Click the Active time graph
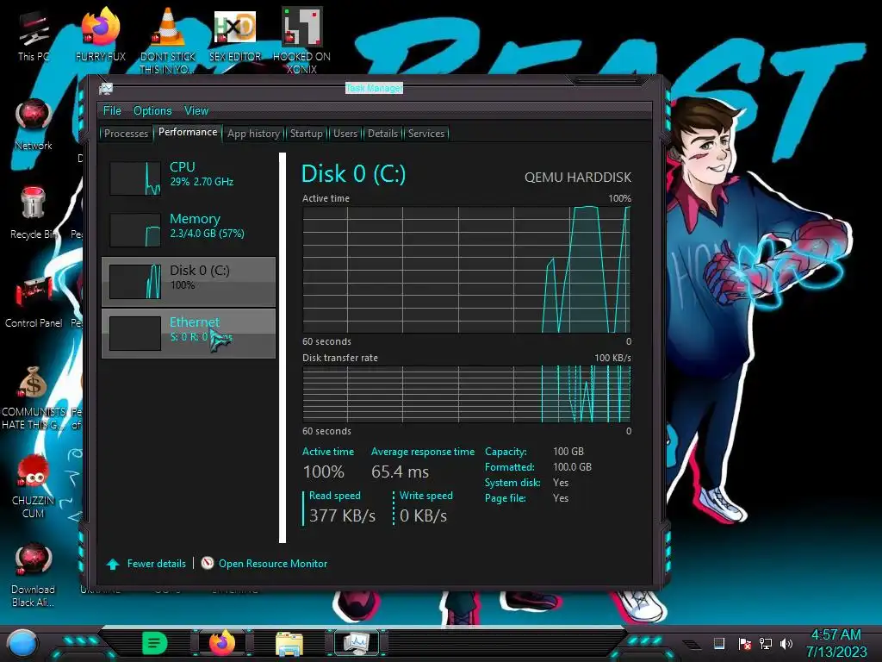The height and width of the screenshot is (662, 882). pyautogui.click(x=466, y=270)
